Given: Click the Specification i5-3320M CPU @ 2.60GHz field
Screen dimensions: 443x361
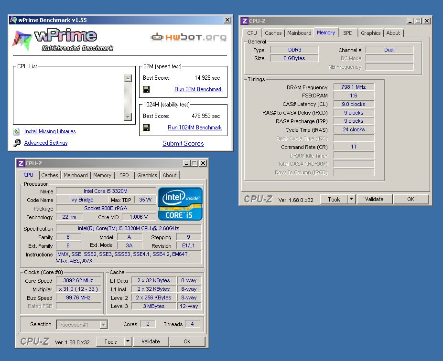Looking at the screenshot, I should click(129, 228).
